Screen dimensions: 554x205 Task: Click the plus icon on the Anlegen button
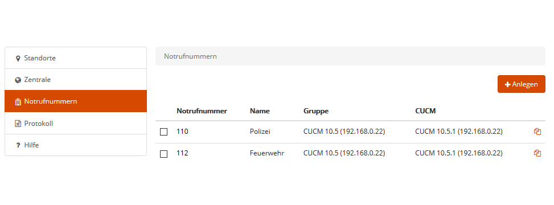508,84
